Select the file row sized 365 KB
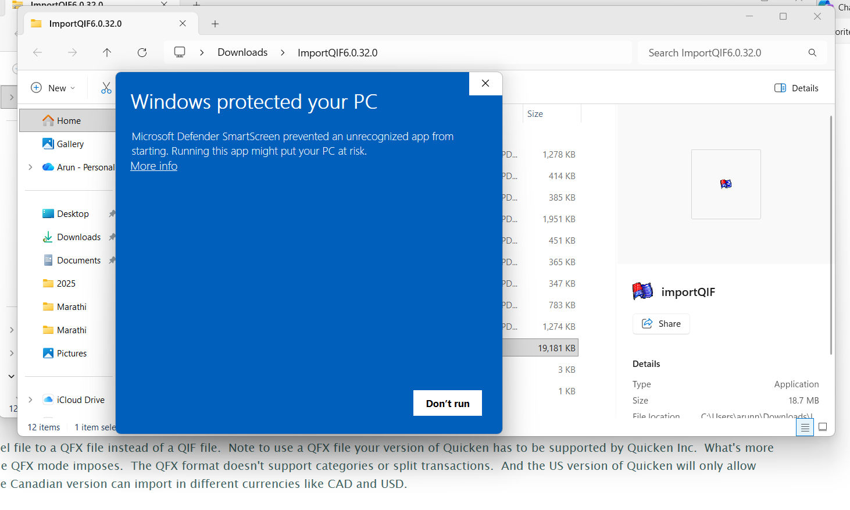The width and height of the screenshot is (850, 510). tap(540, 262)
